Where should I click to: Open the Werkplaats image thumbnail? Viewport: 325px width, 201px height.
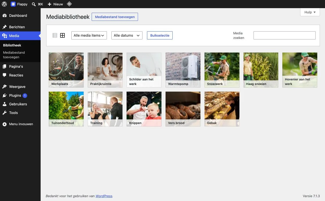point(66,70)
